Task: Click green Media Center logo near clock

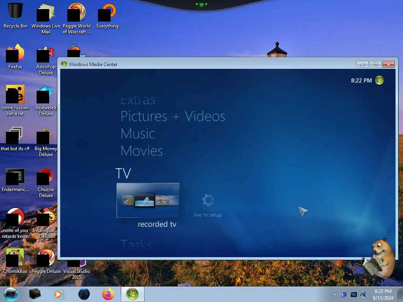Action: click(379, 80)
